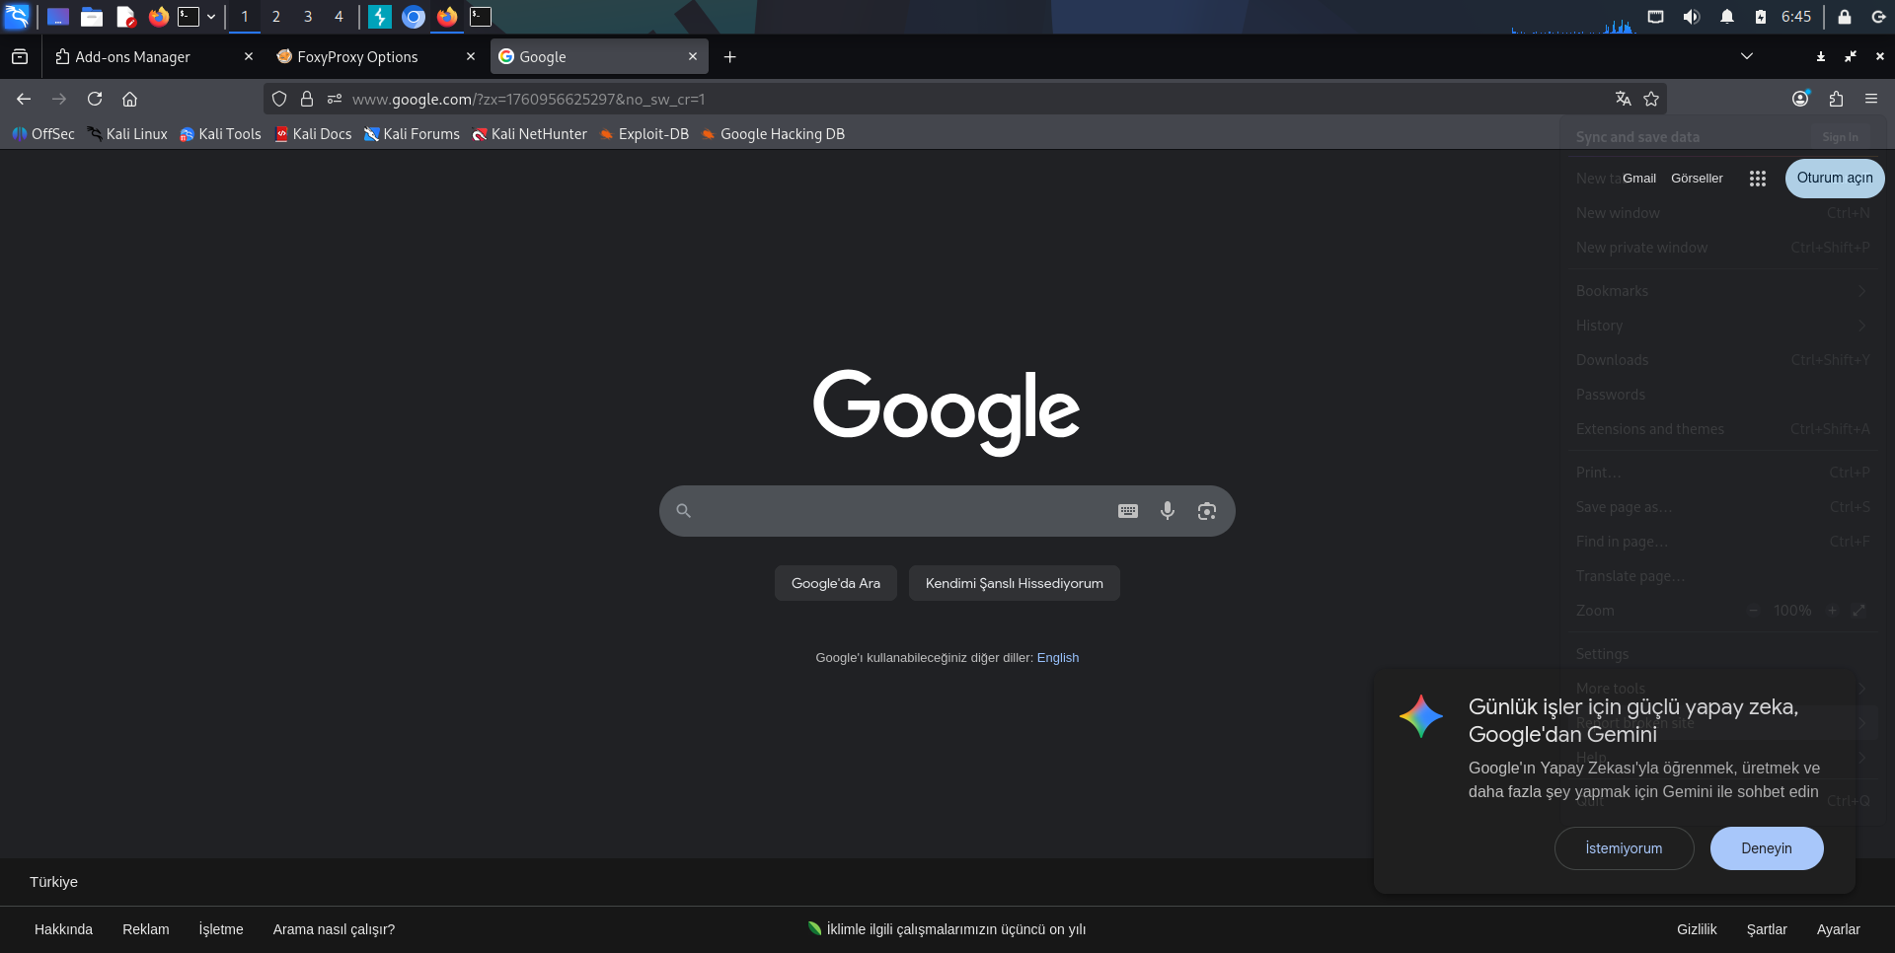Search by image with the camera icon
The image size is (1895, 953).
(x=1207, y=511)
